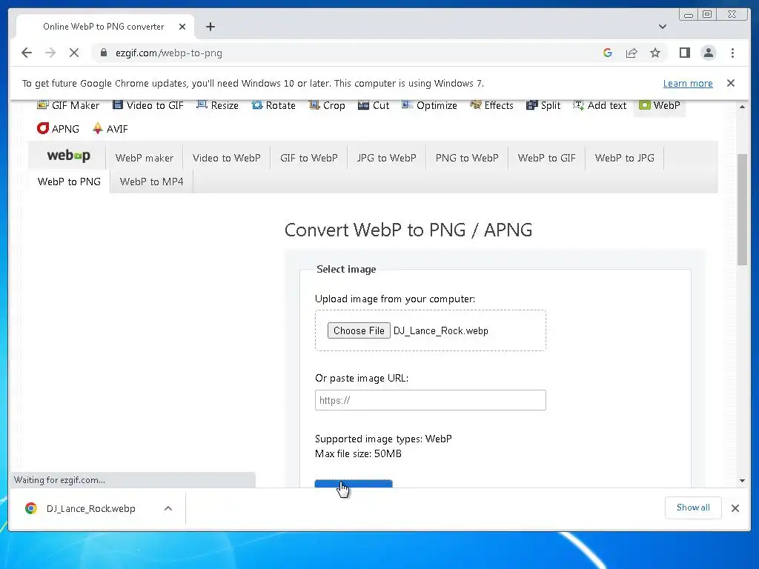Share this page icon
This screenshot has width=759, height=569.
[x=632, y=53]
